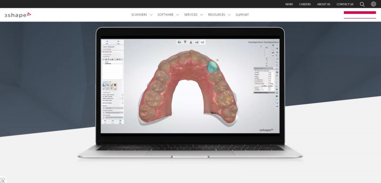Viewport: 381px width, 183px height.
Task: Open the website search icon
Action: 362,4
